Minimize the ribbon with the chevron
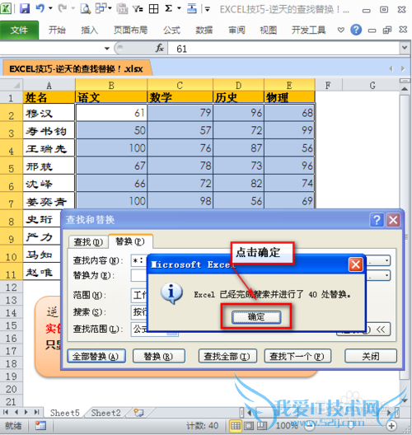 coord(340,30)
